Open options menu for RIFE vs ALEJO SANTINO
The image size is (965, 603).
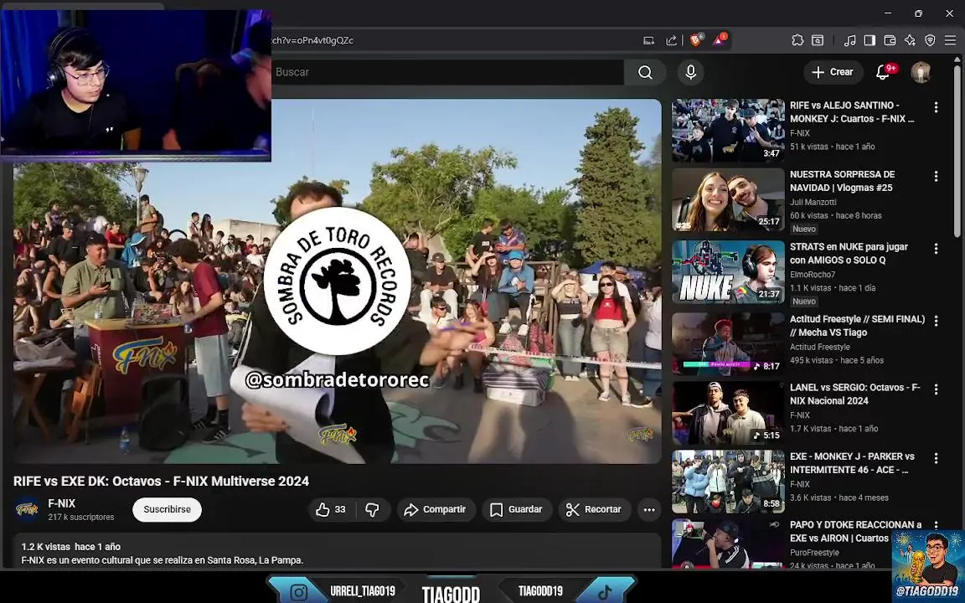tap(936, 107)
